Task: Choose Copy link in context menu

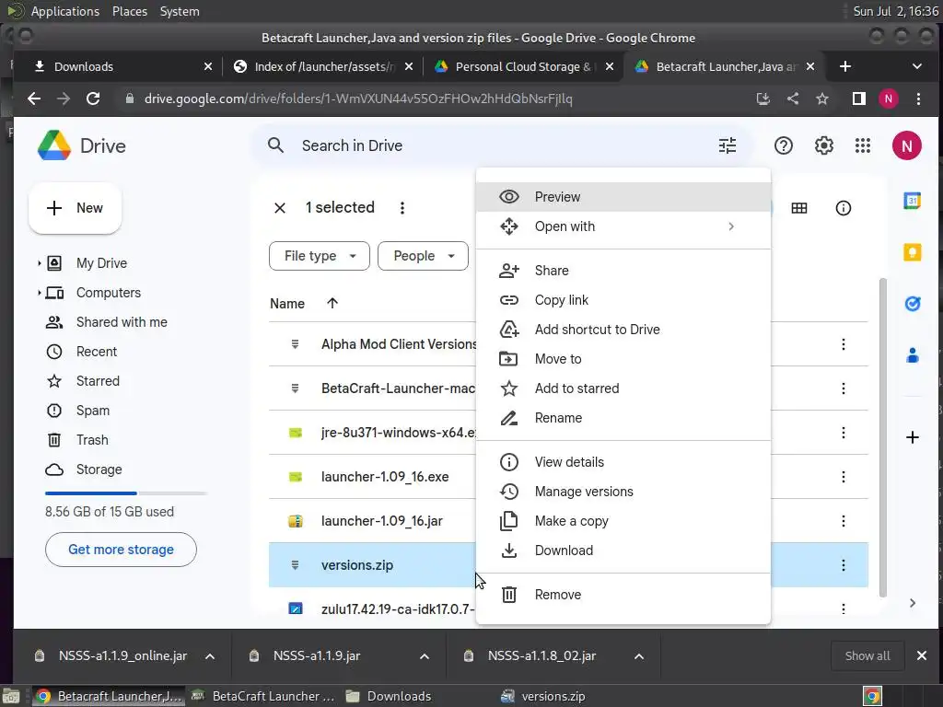Action: (x=623, y=300)
